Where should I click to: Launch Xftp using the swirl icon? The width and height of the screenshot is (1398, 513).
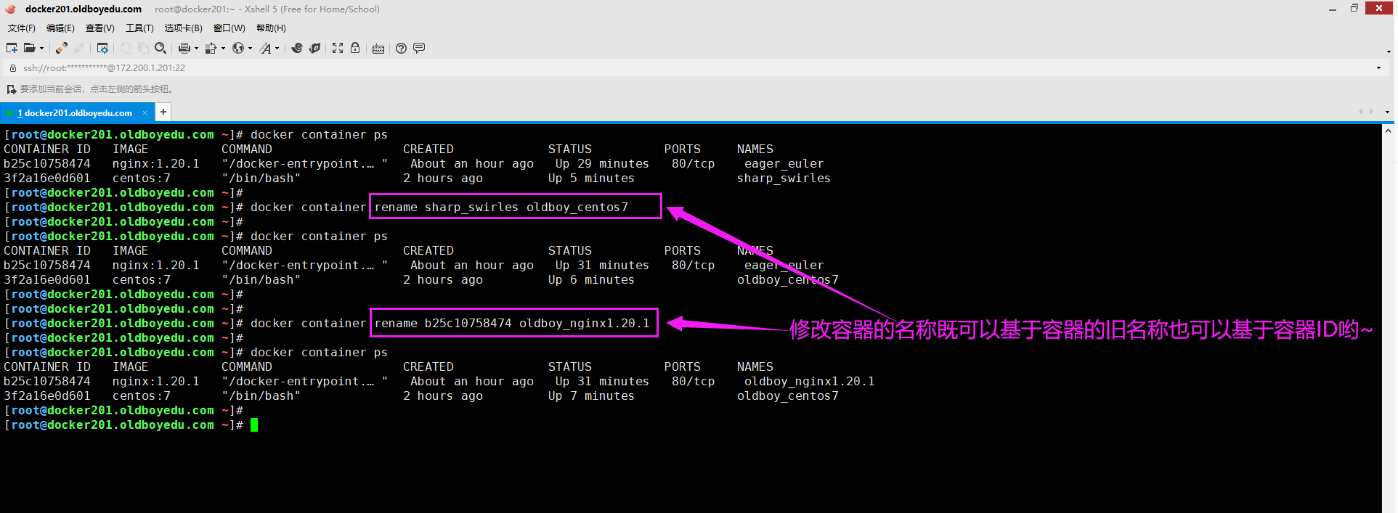pyautogui.click(x=297, y=49)
